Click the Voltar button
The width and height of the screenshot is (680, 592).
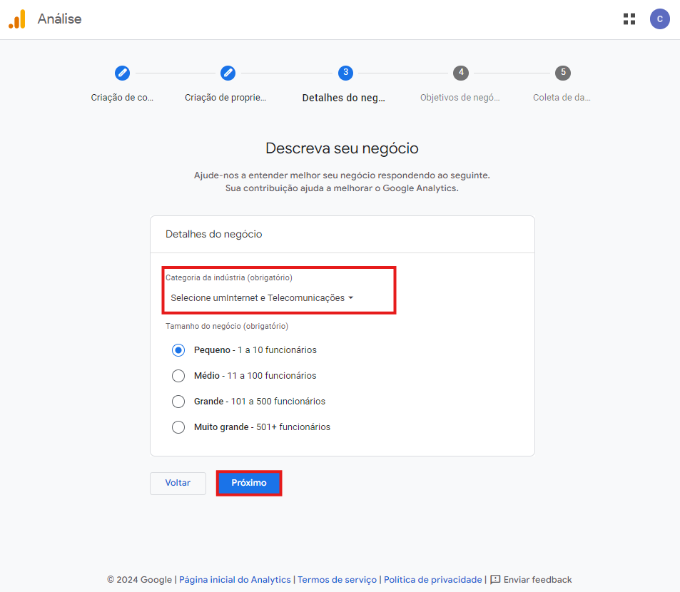click(x=178, y=483)
